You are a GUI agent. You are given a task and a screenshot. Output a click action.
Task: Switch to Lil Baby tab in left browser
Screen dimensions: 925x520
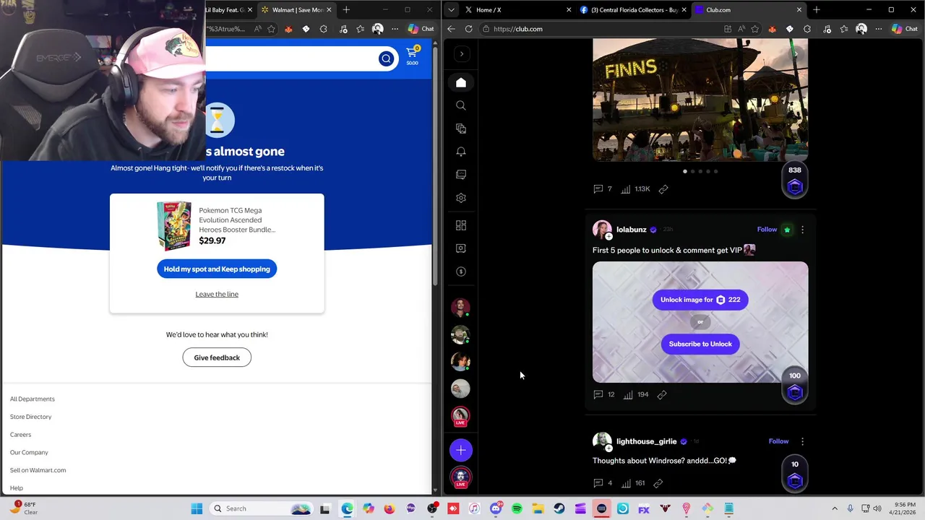point(229,10)
